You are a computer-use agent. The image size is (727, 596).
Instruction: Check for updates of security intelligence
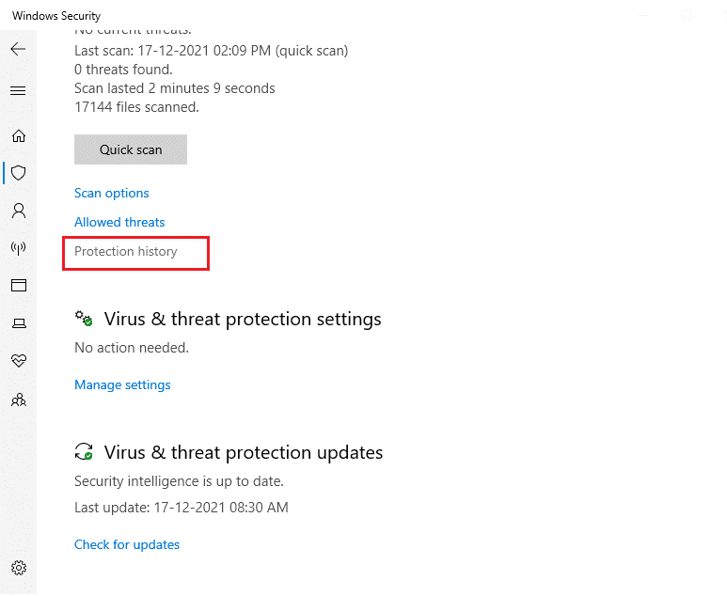[127, 544]
